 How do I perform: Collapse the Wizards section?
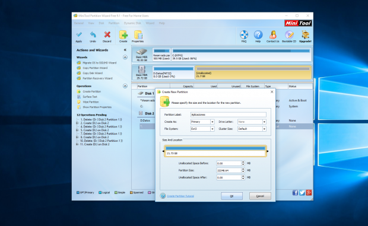125,57
